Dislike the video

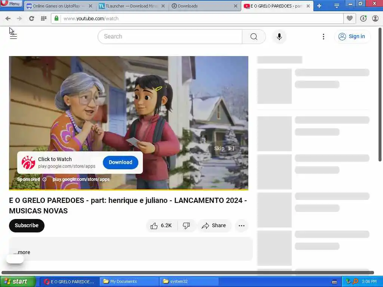(x=186, y=225)
